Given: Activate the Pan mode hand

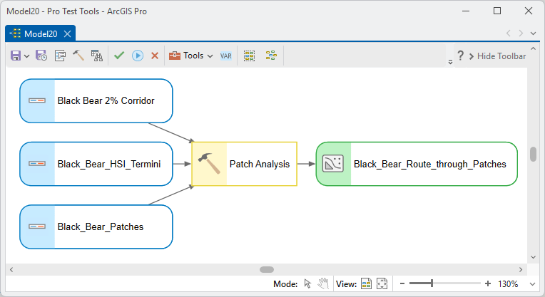Looking at the screenshot, I should tap(323, 283).
